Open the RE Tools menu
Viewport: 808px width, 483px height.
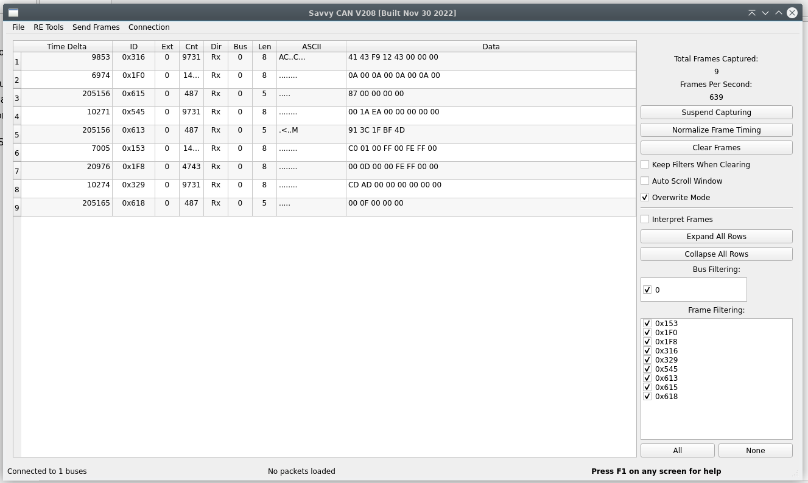(x=49, y=27)
